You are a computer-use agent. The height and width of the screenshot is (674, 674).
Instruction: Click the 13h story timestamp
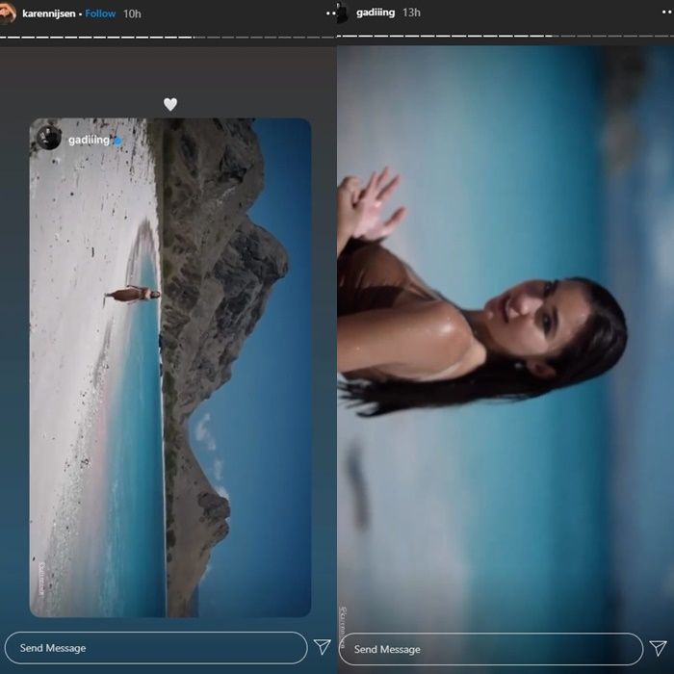(411, 13)
